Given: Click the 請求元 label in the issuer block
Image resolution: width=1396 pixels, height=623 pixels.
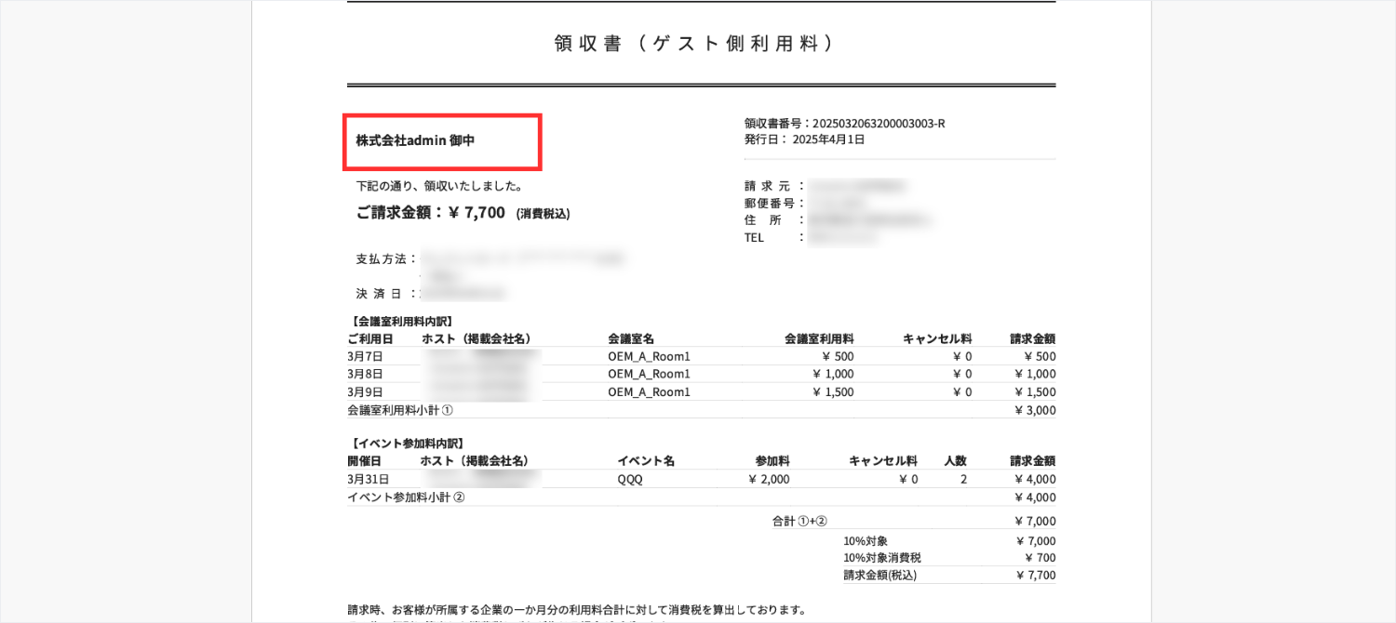Looking at the screenshot, I should point(765,185).
